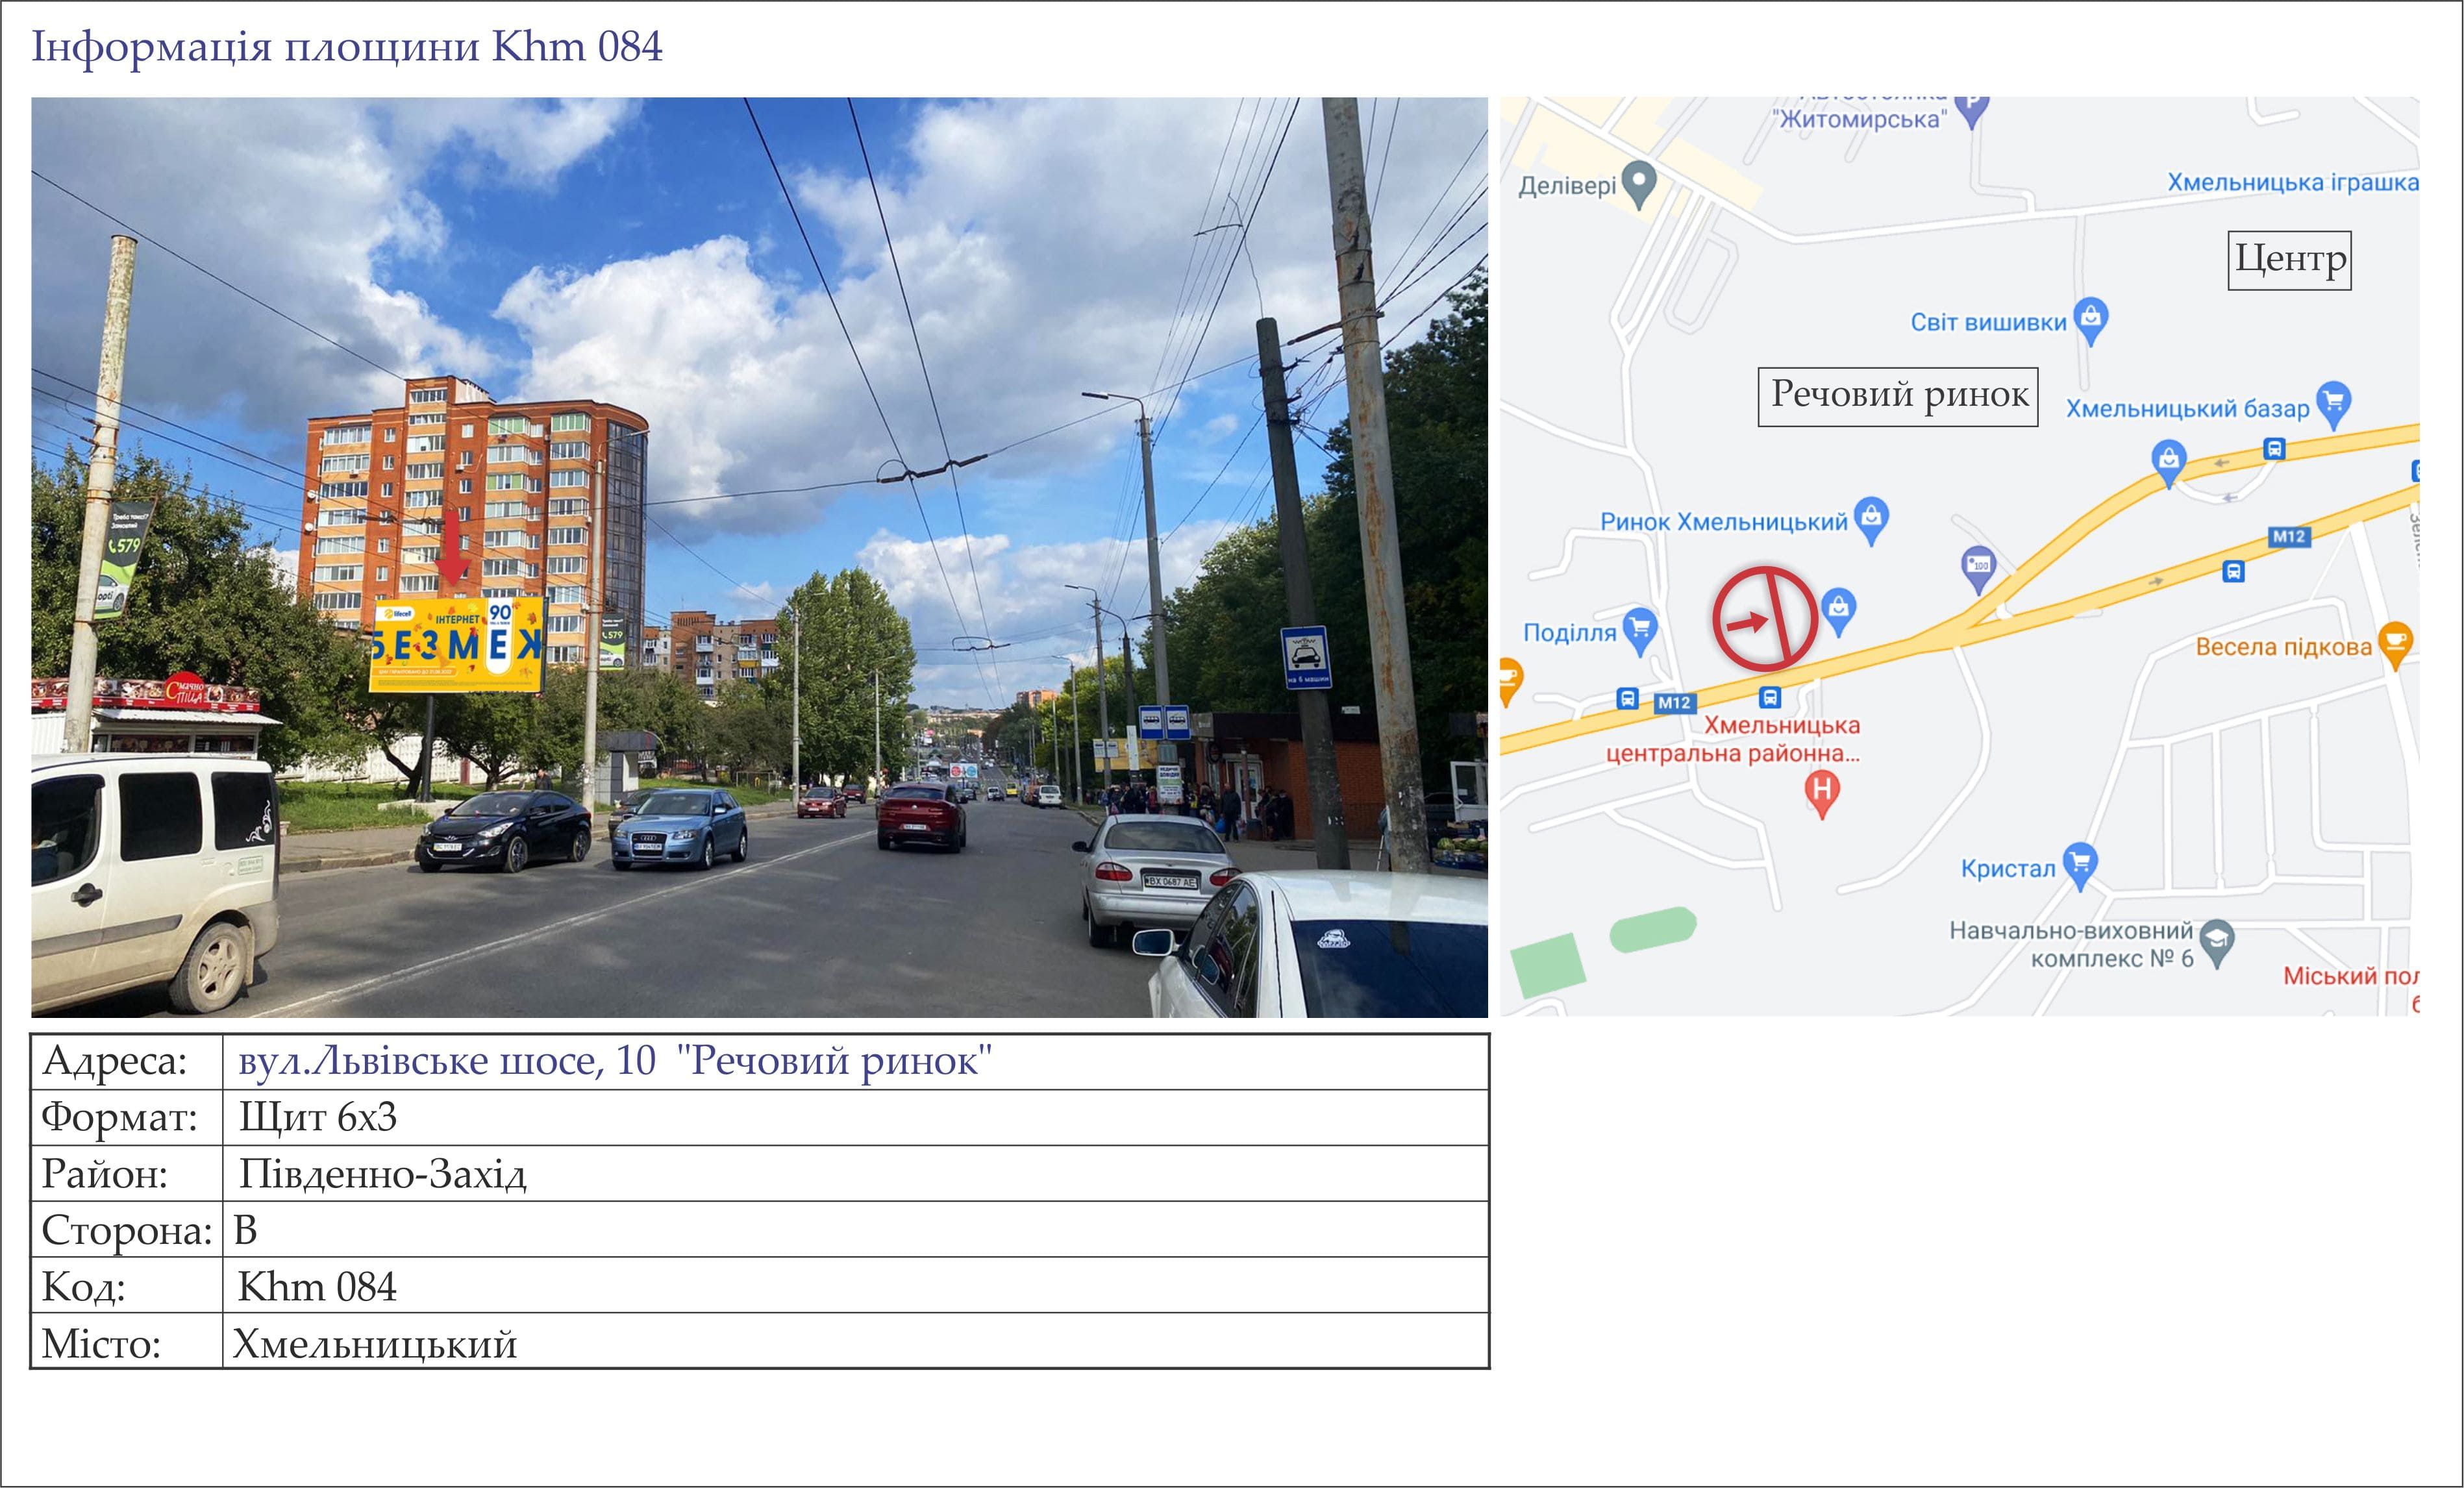The image size is (2464, 1488).
Task: Click the Навчально-виховний комплекс № 6 label
Action: click(x=2071, y=944)
